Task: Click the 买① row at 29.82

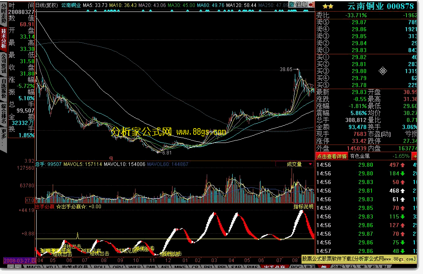Action: pyautogui.click(x=366, y=57)
